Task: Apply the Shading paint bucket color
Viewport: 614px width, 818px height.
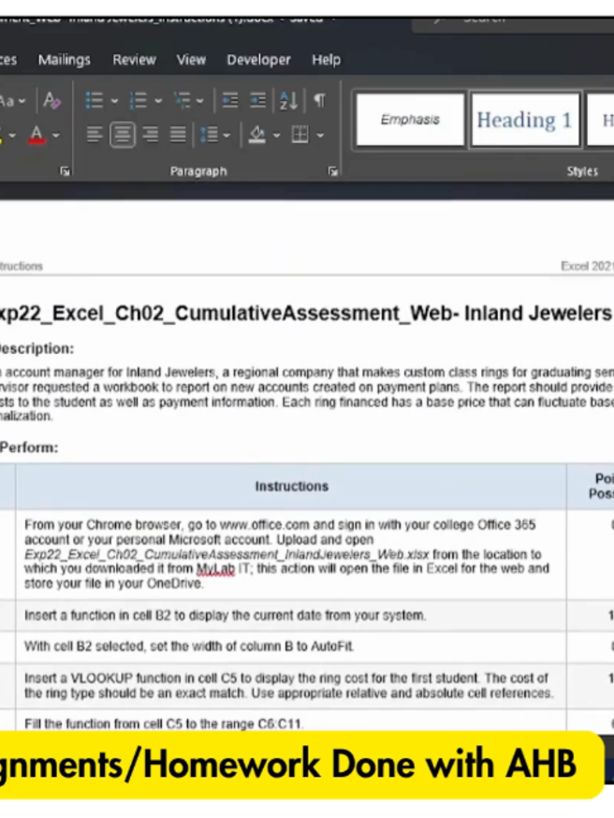Action: pyautogui.click(x=257, y=135)
